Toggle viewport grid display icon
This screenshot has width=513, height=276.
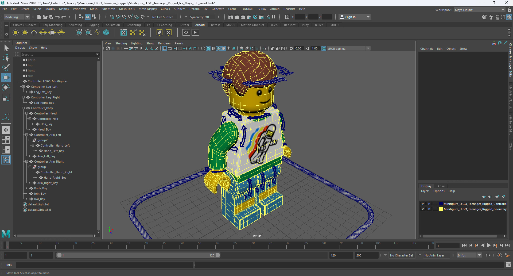click(165, 48)
